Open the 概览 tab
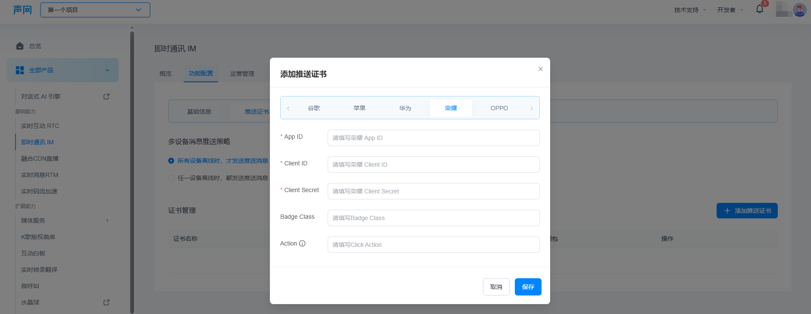The width and height of the screenshot is (811, 314). pyautogui.click(x=166, y=74)
